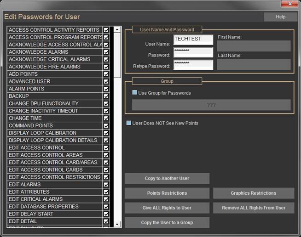
Task: Enable Use Group for Passwords
Action: pos(135,93)
